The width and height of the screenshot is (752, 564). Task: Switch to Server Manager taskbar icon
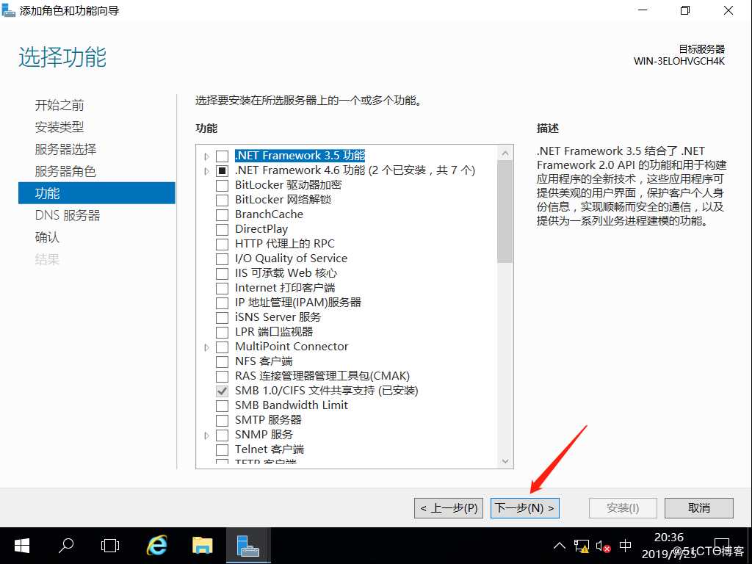pyautogui.click(x=248, y=546)
